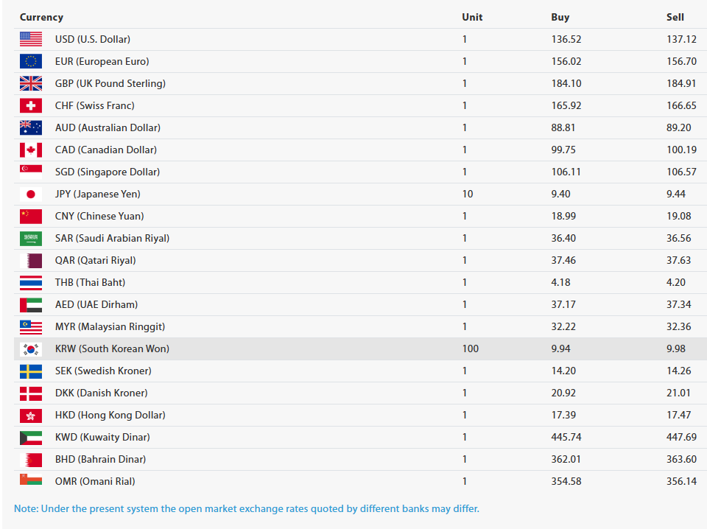707x529 pixels.
Task: Click the UK flag next to GBP
Action: [x=31, y=83]
